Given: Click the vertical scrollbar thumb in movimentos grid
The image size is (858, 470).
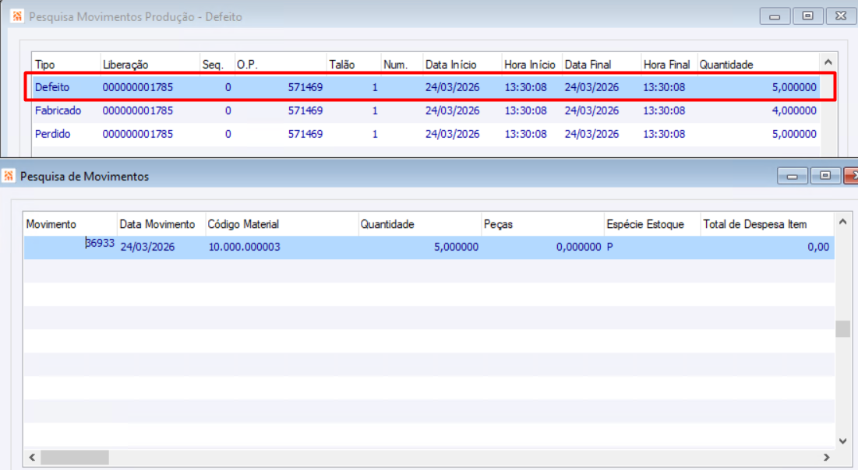Looking at the screenshot, I should (842, 329).
